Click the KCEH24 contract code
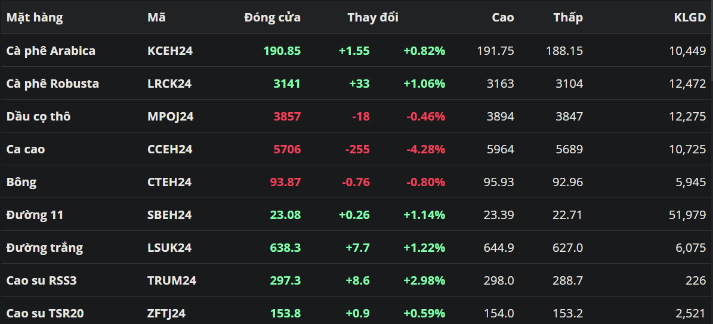Screen dimensions: 713x324 170,51
